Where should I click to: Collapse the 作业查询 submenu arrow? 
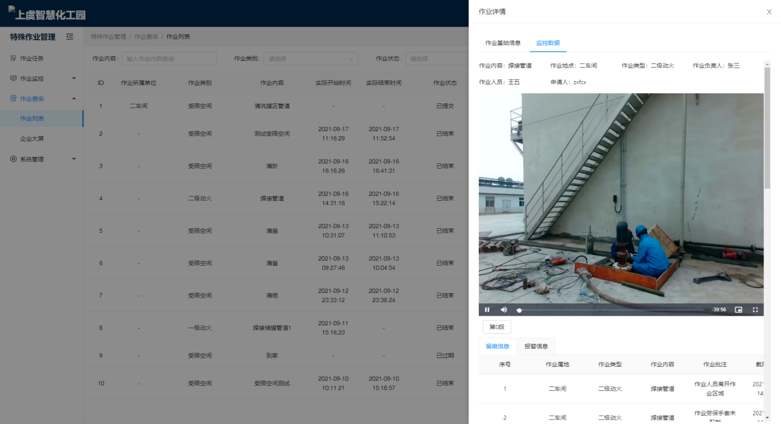74,99
